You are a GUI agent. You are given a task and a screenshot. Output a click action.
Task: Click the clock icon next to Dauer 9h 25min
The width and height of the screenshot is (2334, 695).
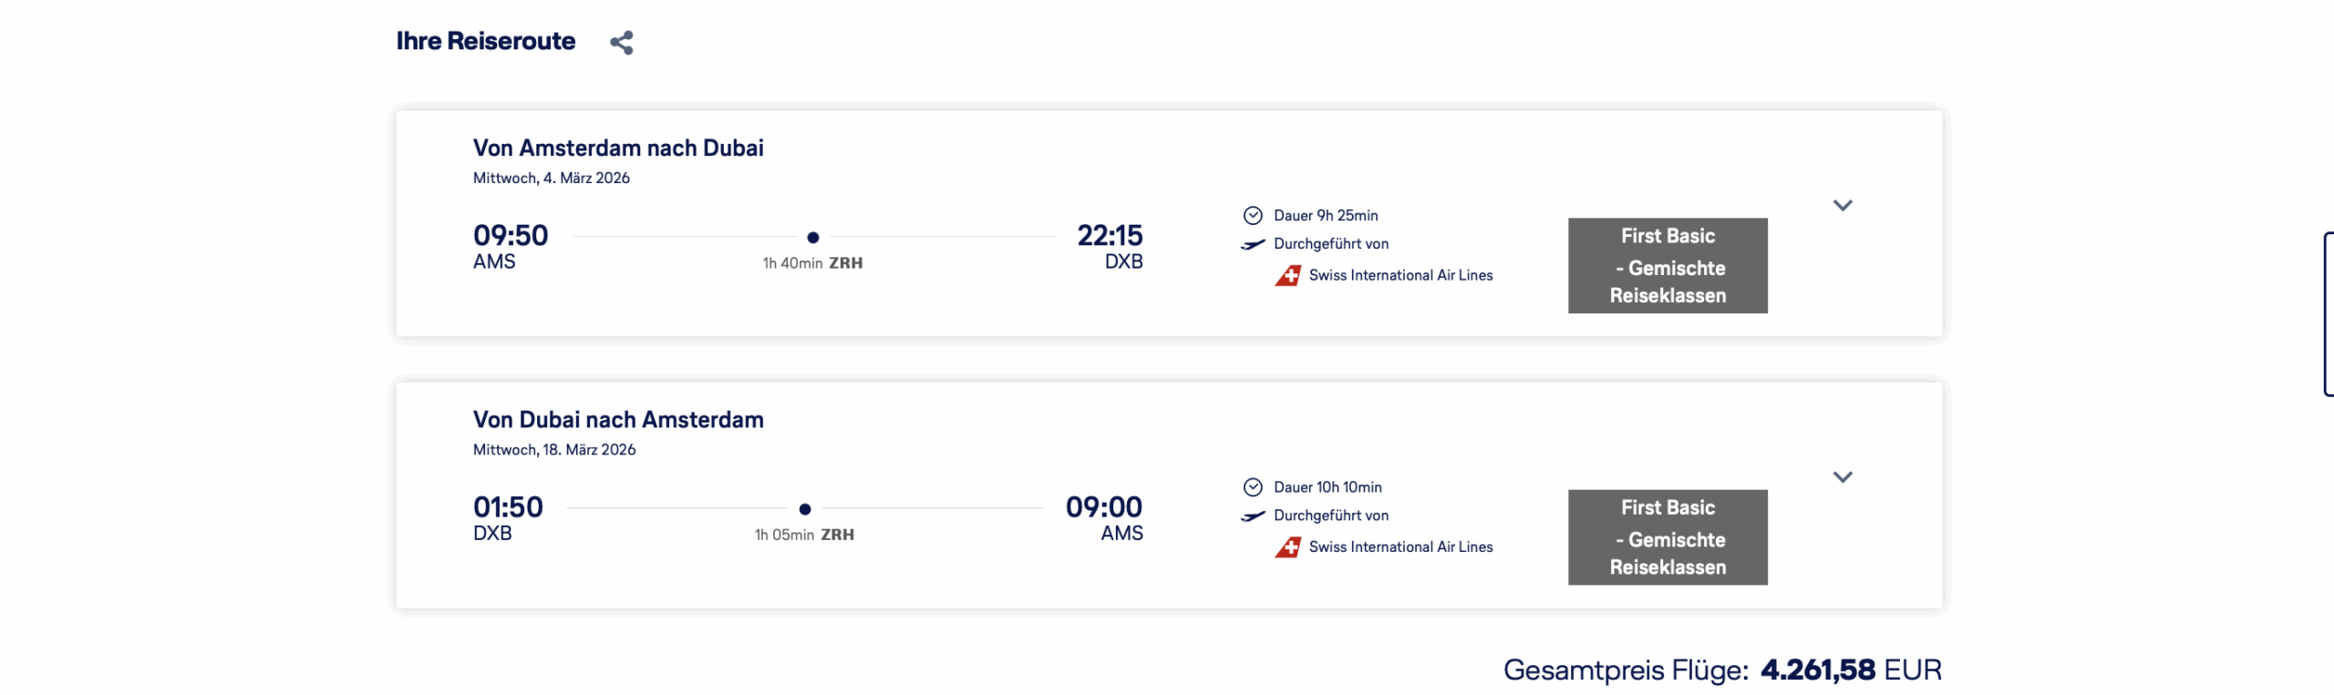(1253, 215)
